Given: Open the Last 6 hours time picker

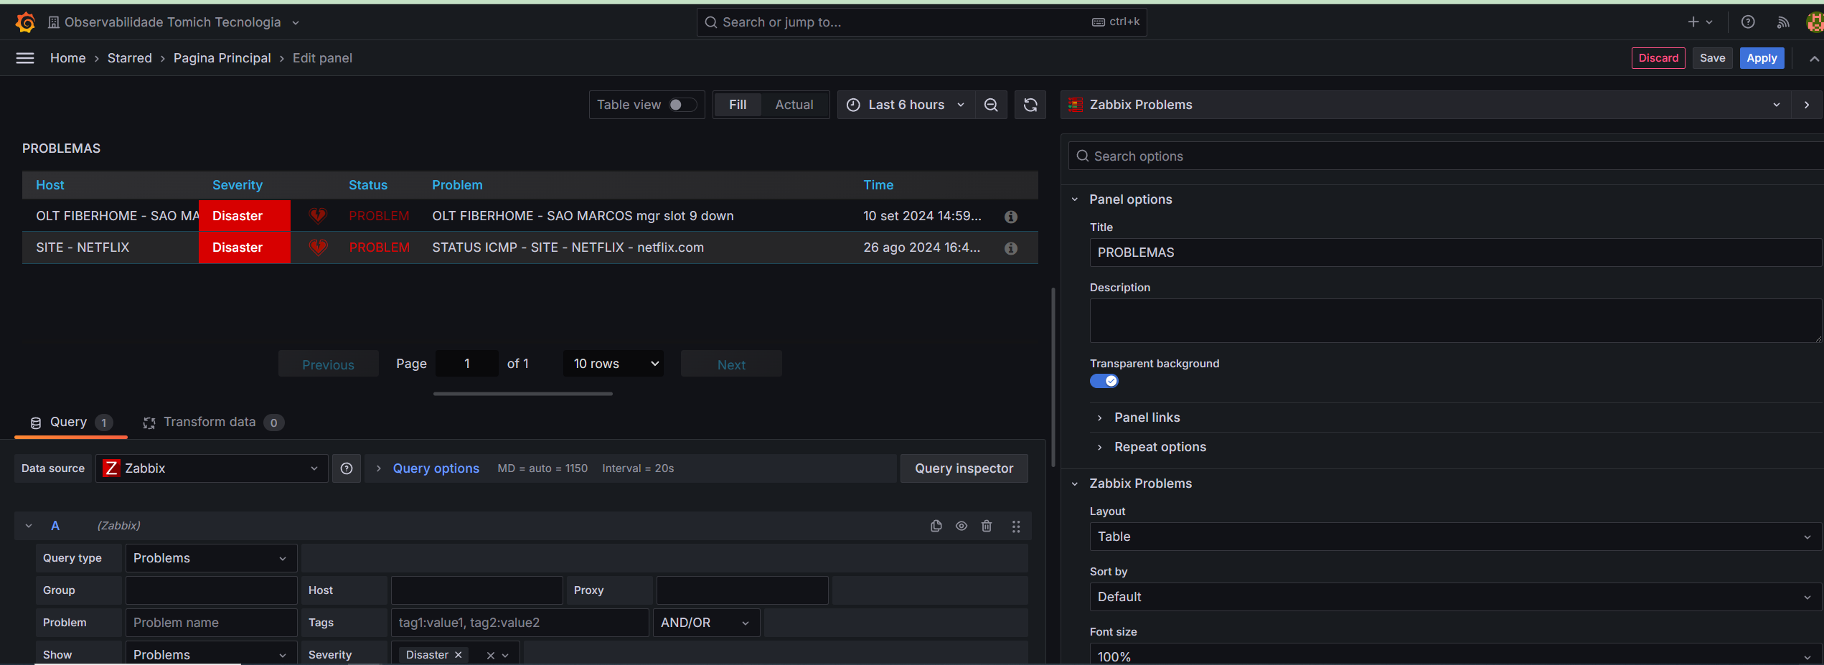Looking at the screenshot, I should tap(906, 105).
